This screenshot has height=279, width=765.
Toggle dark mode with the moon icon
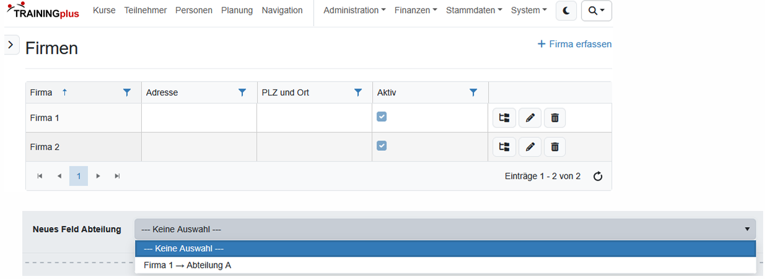(566, 11)
